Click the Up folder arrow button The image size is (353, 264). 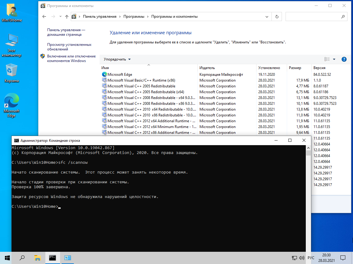pyautogui.click(x=67, y=17)
